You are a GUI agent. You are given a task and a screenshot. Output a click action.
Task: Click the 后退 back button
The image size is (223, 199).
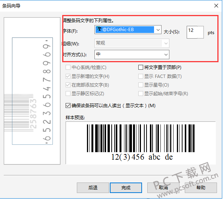pyautogui.click(x=93, y=188)
